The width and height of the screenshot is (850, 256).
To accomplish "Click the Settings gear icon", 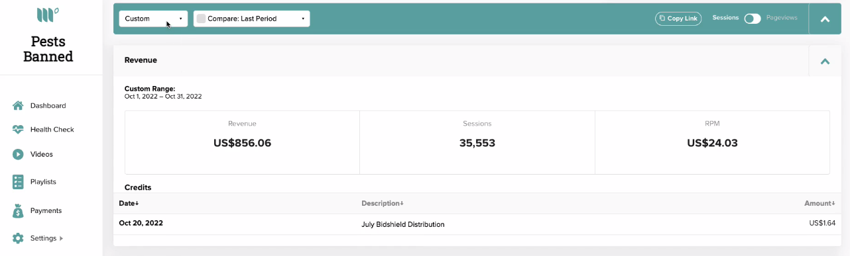I will pyautogui.click(x=18, y=238).
